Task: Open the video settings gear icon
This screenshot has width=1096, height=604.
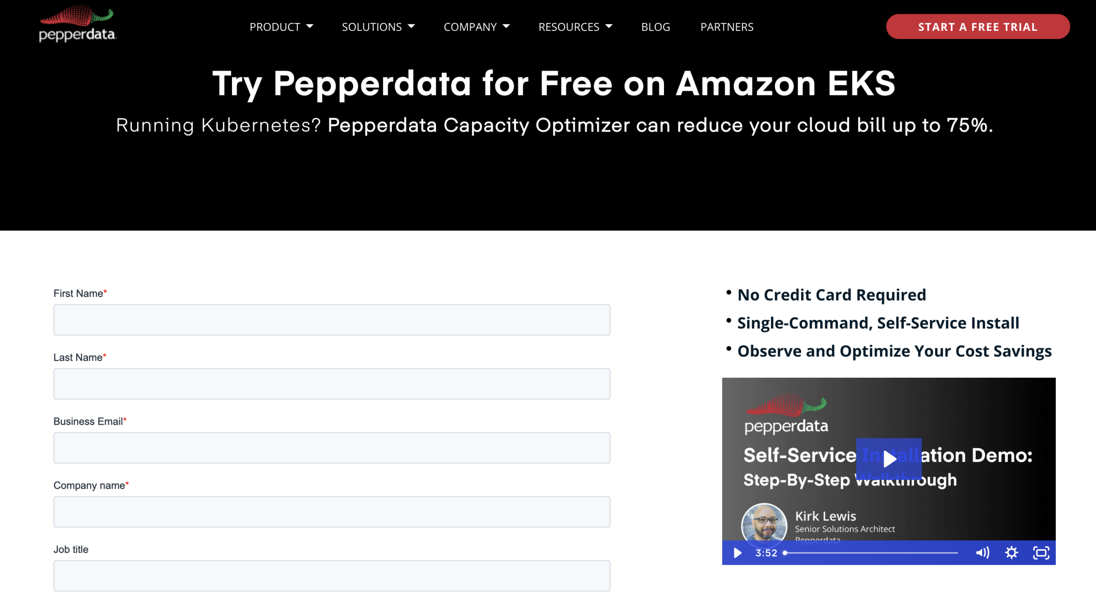Action: [x=1011, y=553]
